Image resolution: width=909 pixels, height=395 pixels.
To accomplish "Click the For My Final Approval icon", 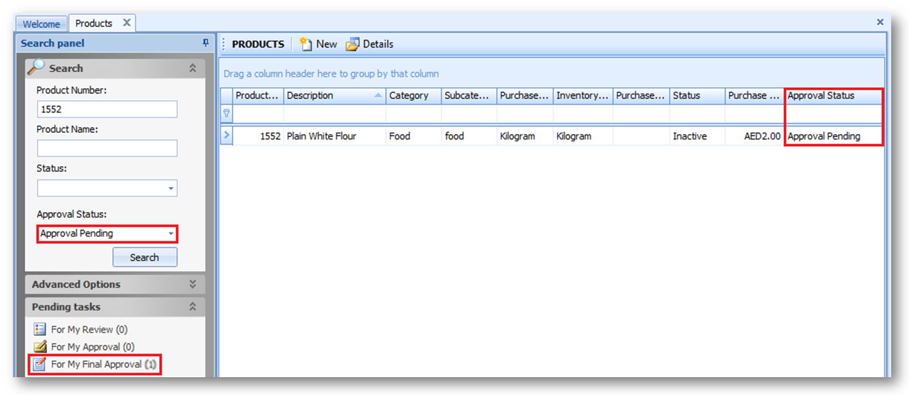I will click(40, 364).
